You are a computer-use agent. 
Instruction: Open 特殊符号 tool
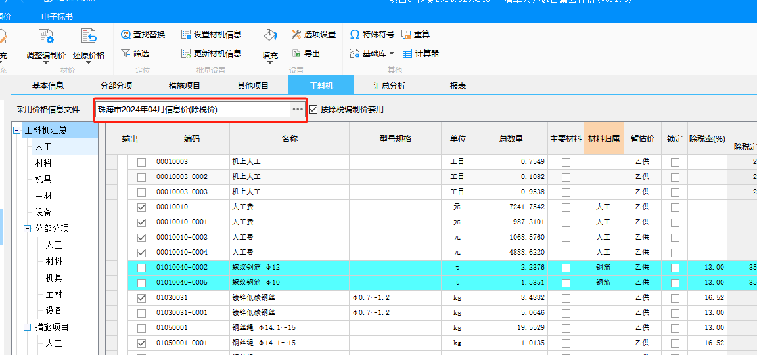tap(372, 35)
